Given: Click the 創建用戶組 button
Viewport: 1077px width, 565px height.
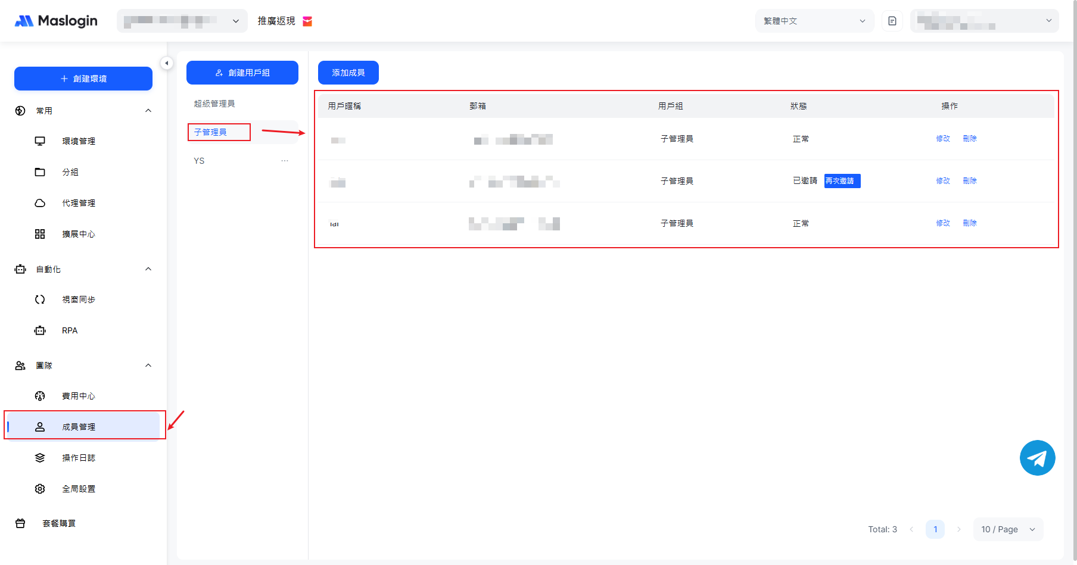Looking at the screenshot, I should pyautogui.click(x=242, y=73).
